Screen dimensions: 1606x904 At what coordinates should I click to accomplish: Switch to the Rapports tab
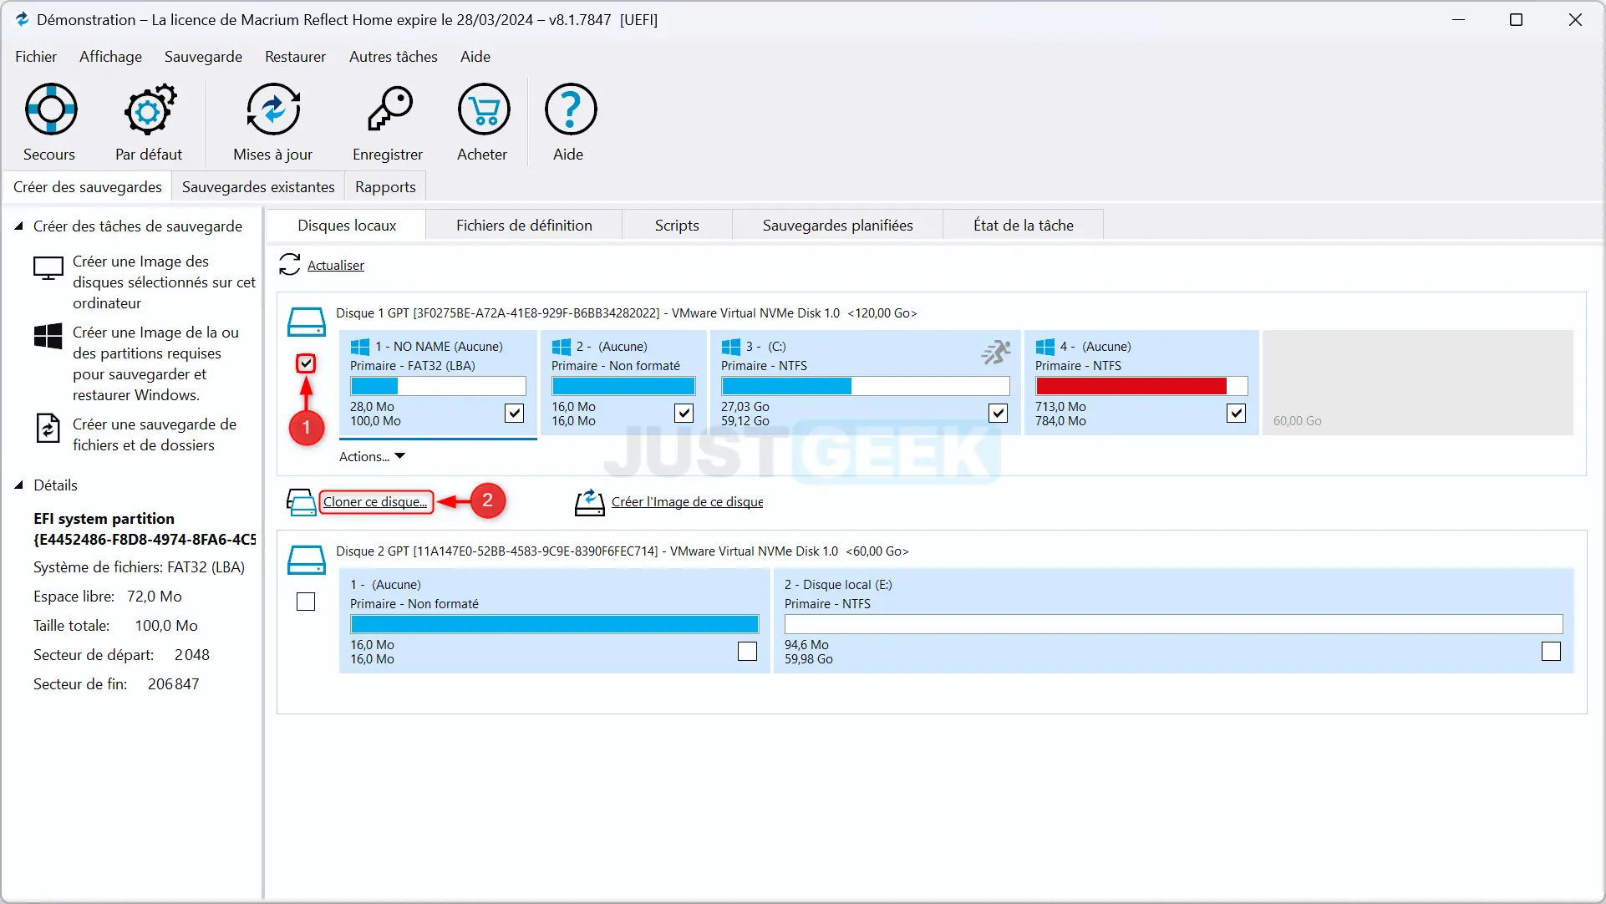[385, 186]
